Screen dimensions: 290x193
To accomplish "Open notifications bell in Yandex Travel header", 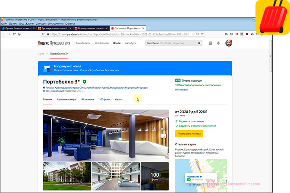I will point(218,43).
